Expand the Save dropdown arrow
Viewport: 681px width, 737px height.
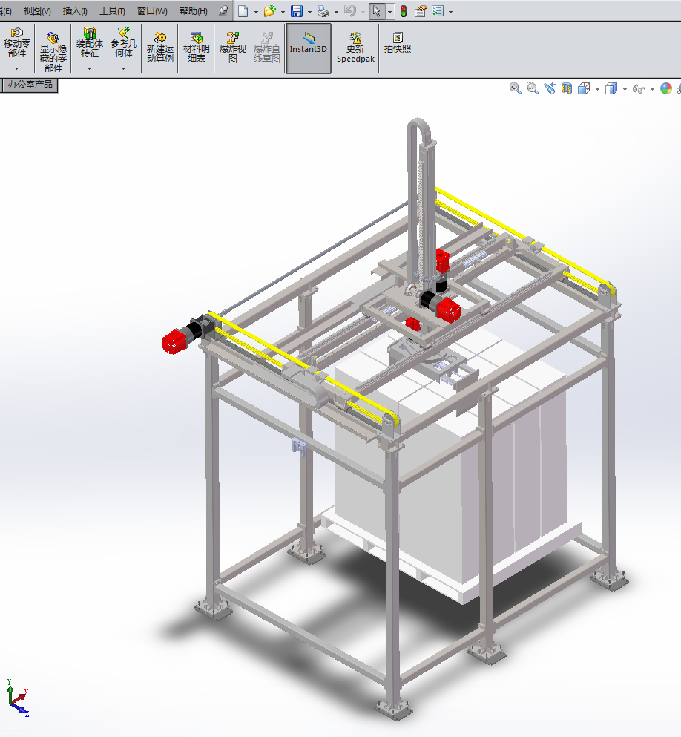click(309, 12)
